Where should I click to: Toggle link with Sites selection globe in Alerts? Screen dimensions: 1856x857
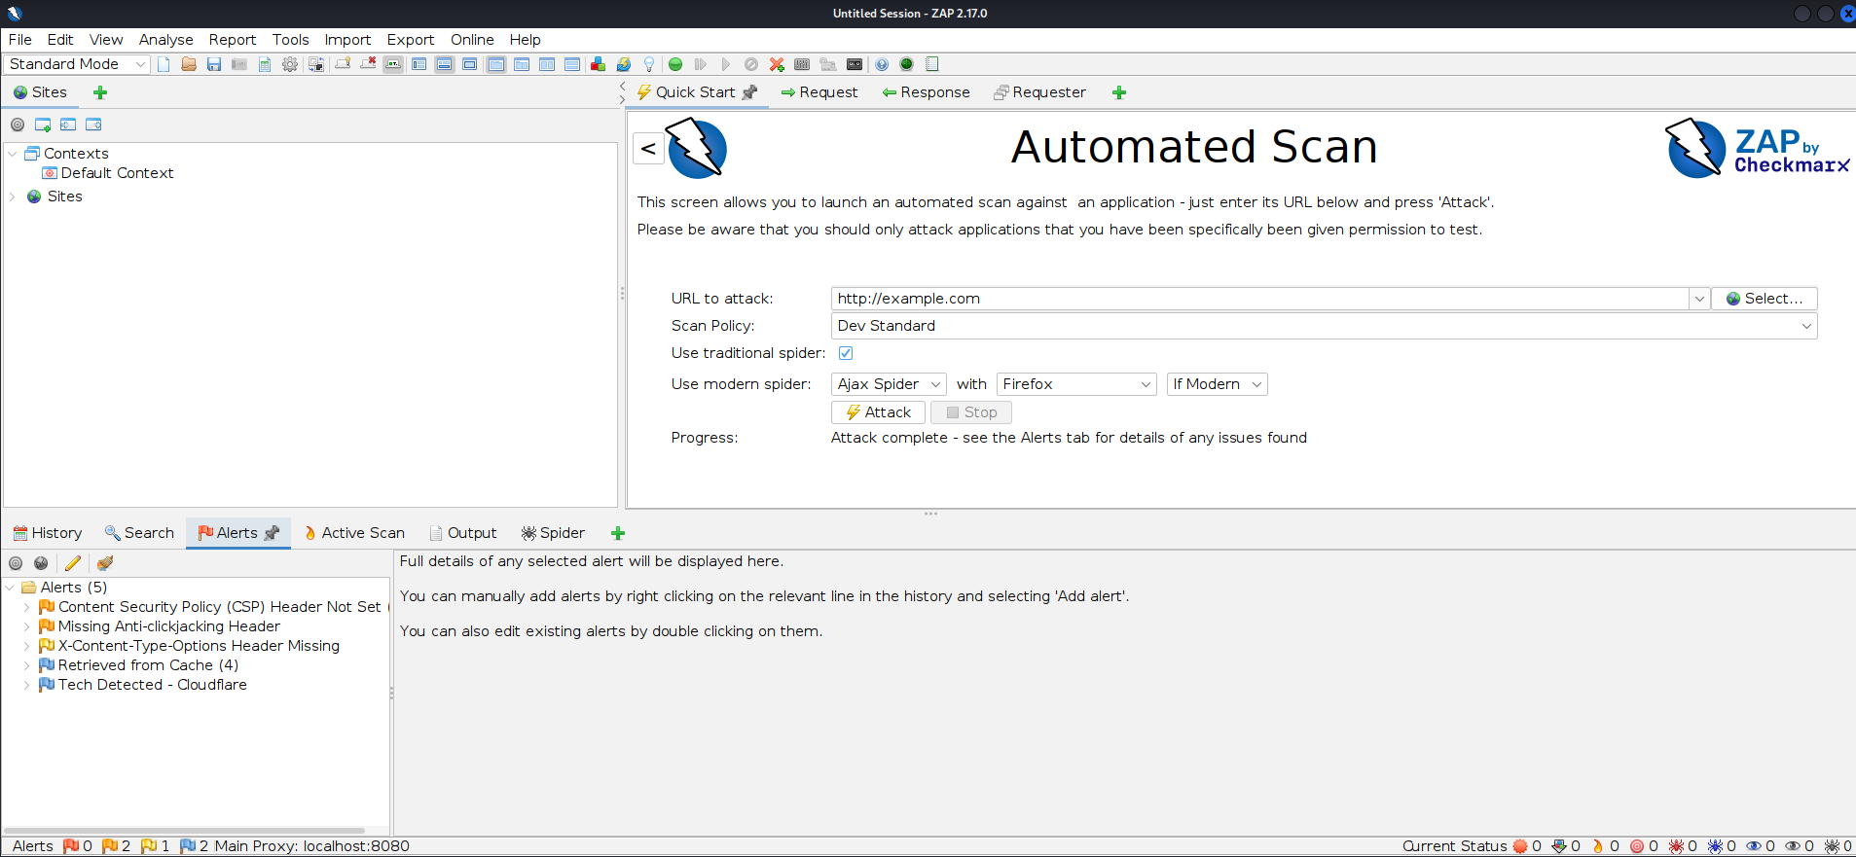click(41, 563)
